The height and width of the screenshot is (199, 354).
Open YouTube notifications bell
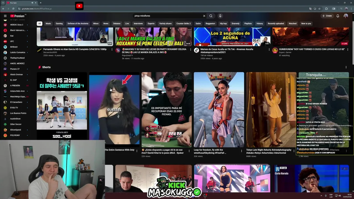pos(338,16)
